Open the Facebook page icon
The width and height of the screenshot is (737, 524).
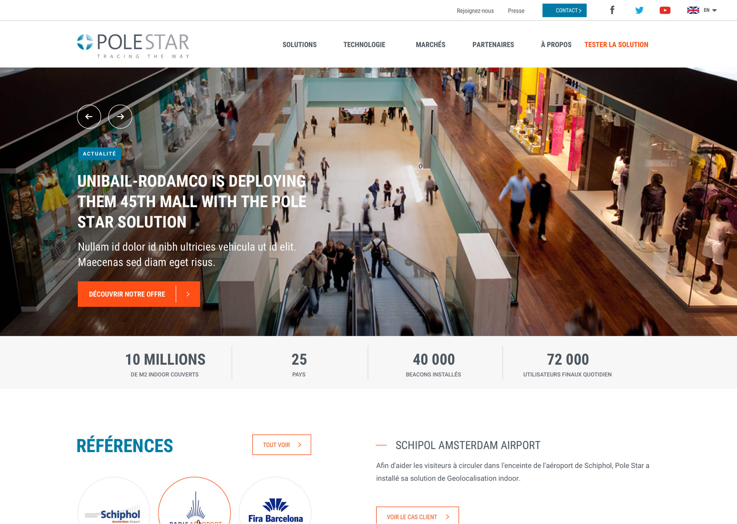coord(612,10)
